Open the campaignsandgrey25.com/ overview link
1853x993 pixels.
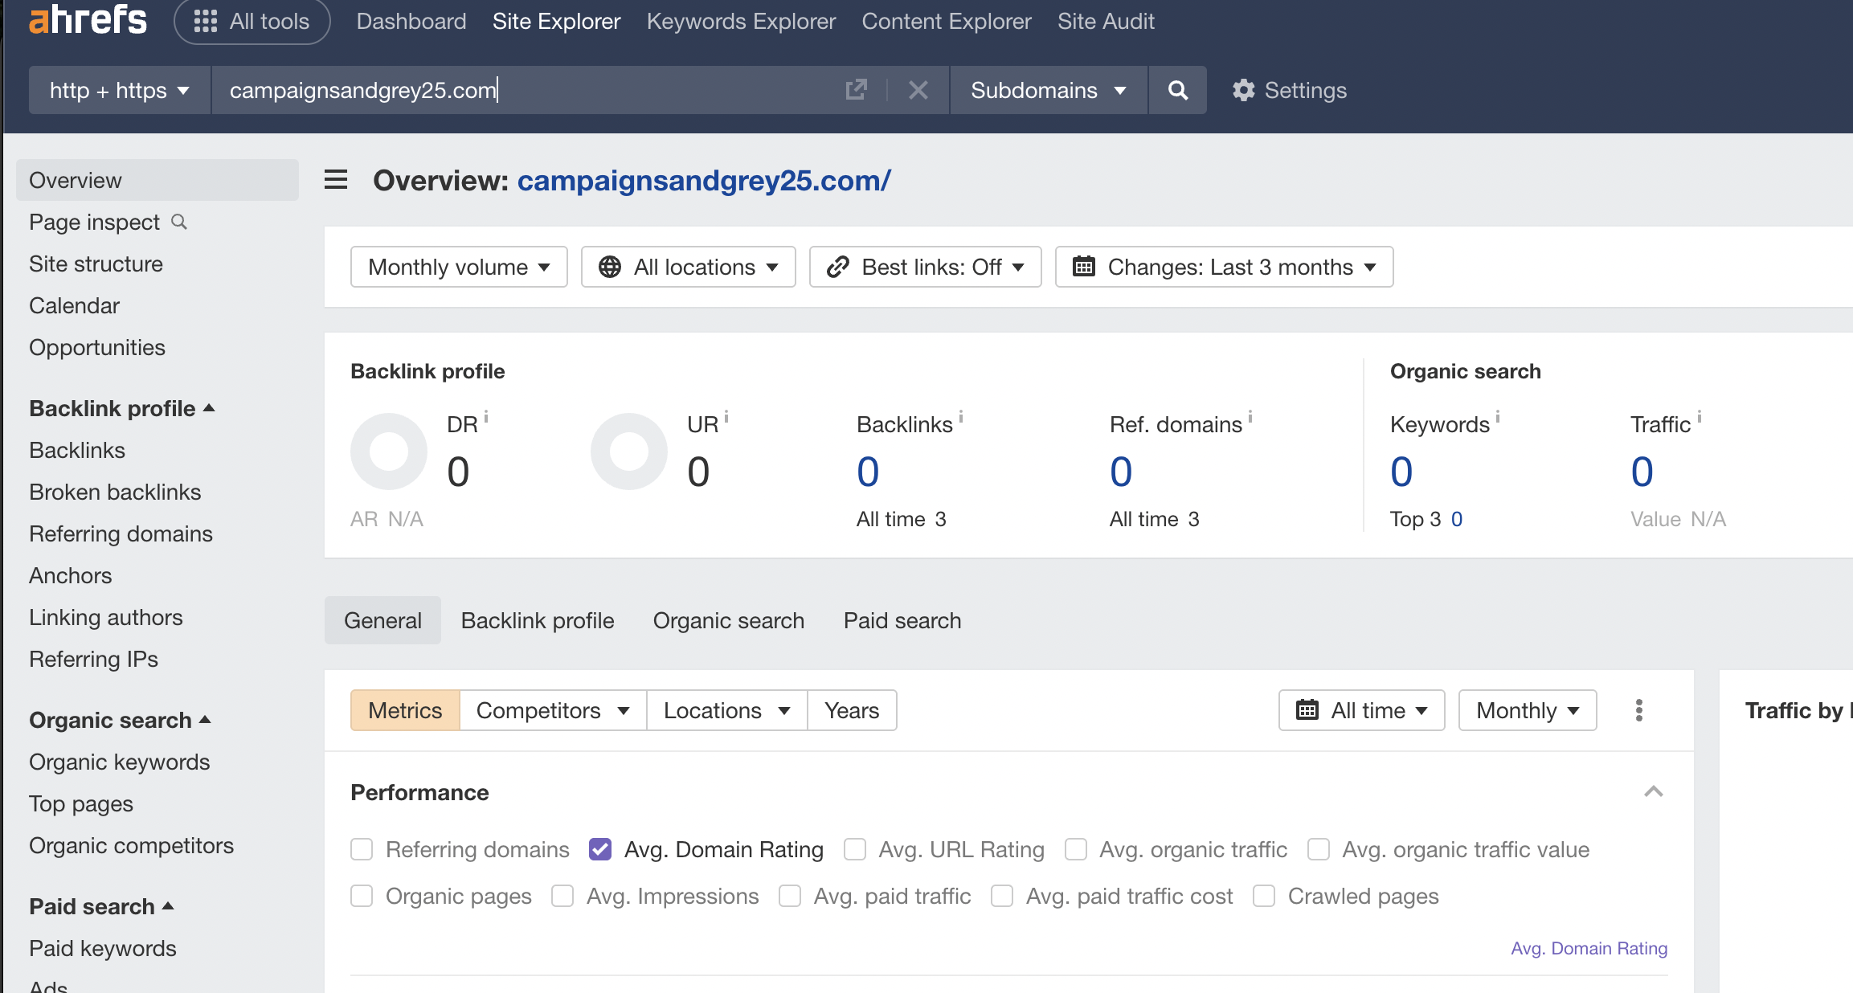(704, 180)
